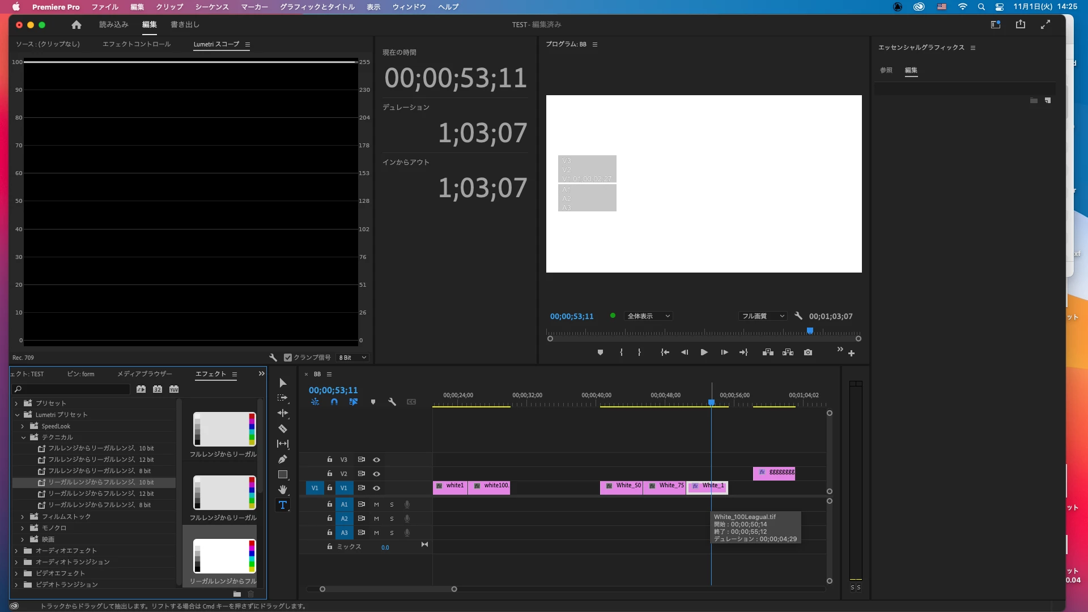Click the Extract button
This screenshot has width=1088, height=612.
(x=788, y=352)
